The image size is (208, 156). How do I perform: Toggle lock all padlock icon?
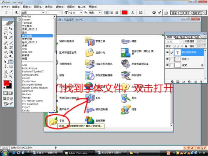[186, 46]
